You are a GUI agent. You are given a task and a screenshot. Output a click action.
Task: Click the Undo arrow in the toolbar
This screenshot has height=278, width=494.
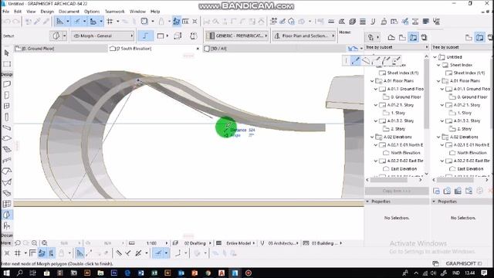7,22
